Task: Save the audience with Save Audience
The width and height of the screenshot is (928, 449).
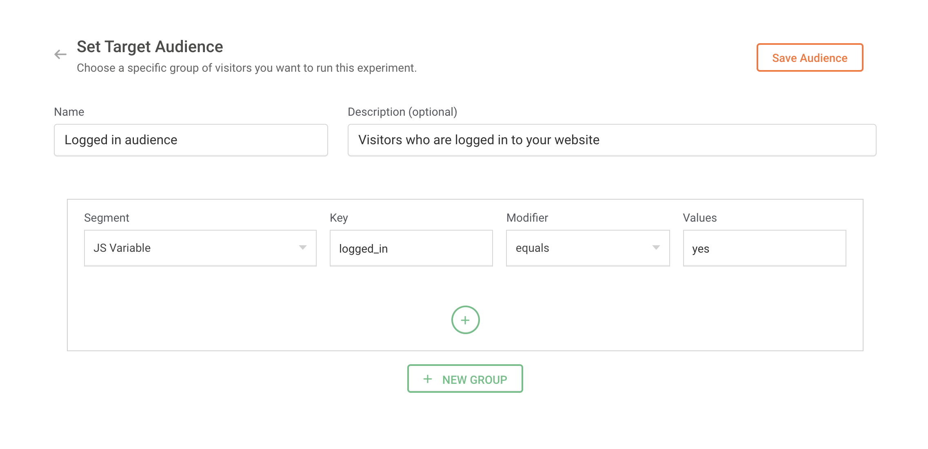Action: (x=810, y=57)
